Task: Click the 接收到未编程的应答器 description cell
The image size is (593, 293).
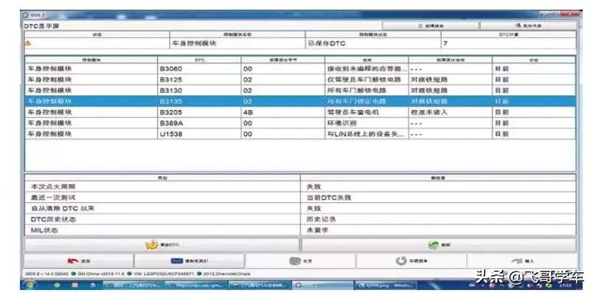Action: [367, 69]
